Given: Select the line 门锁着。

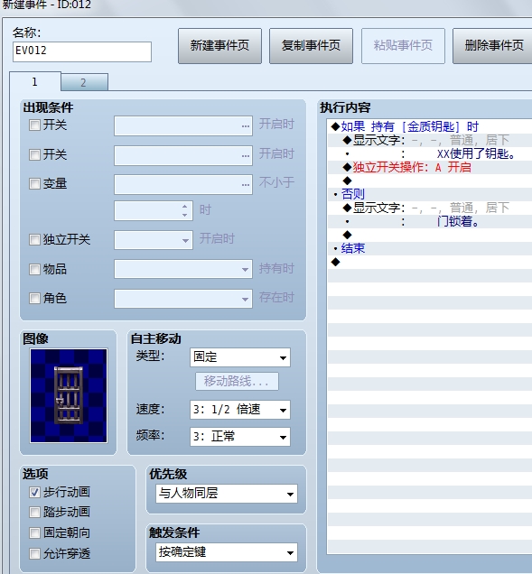Looking at the screenshot, I should pos(429,222).
